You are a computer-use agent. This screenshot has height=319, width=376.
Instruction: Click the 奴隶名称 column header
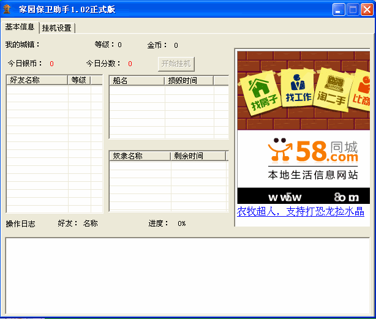[140, 156]
